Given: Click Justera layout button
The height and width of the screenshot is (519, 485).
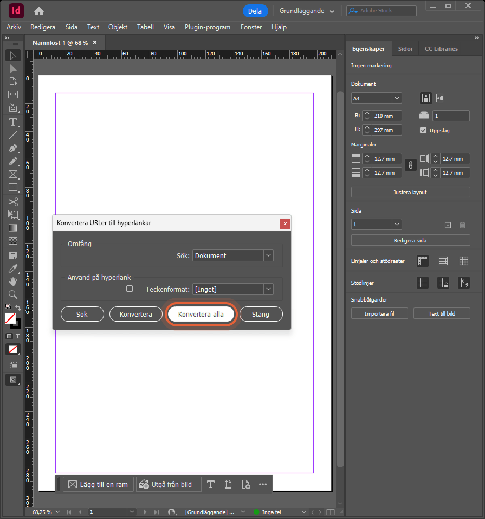Looking at the screenshot, I should click(410, 193).
